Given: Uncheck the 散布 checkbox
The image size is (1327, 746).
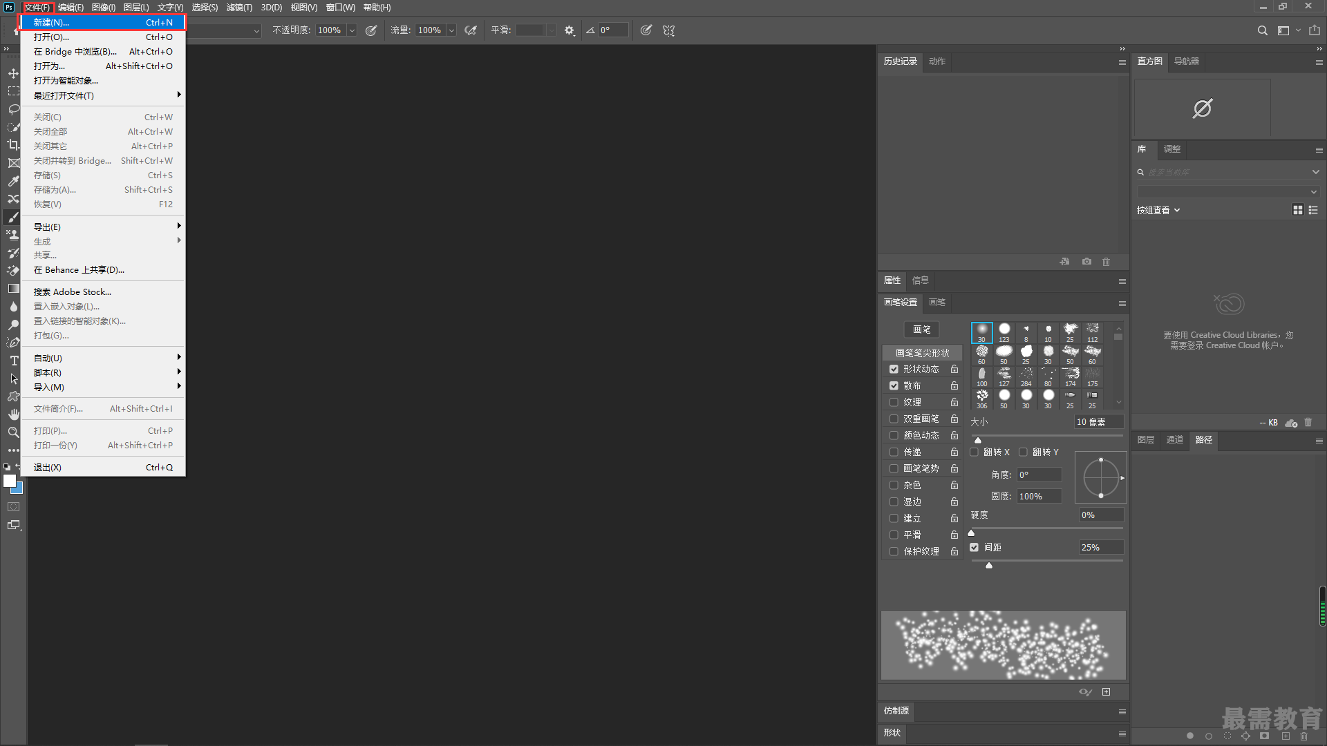Looking at the screenshot, I should coord(894,386).
